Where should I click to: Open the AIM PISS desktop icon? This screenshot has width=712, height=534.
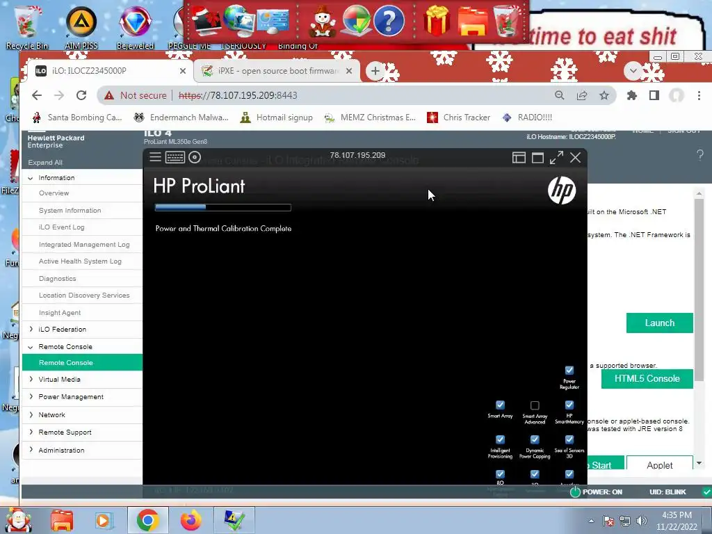tap(81, 28)
